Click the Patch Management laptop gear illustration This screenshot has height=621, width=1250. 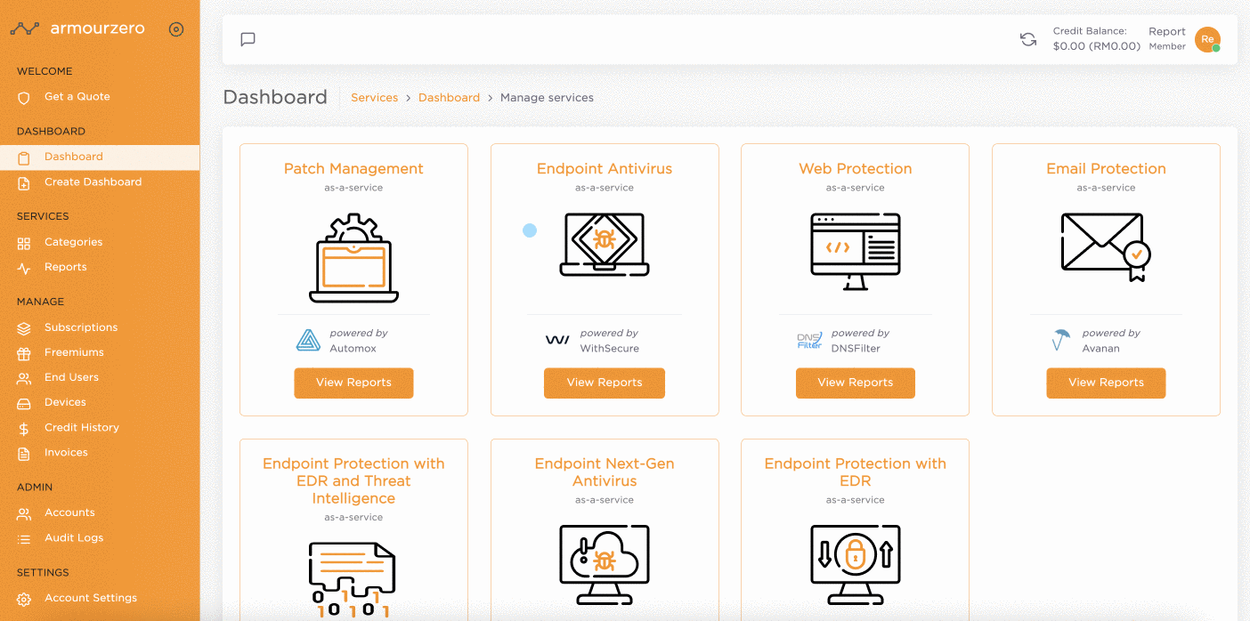353,258
